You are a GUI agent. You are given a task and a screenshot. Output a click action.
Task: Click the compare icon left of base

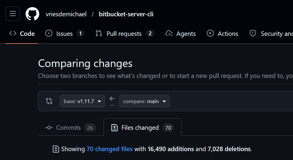pyautogui.click(x=49, y=101)
